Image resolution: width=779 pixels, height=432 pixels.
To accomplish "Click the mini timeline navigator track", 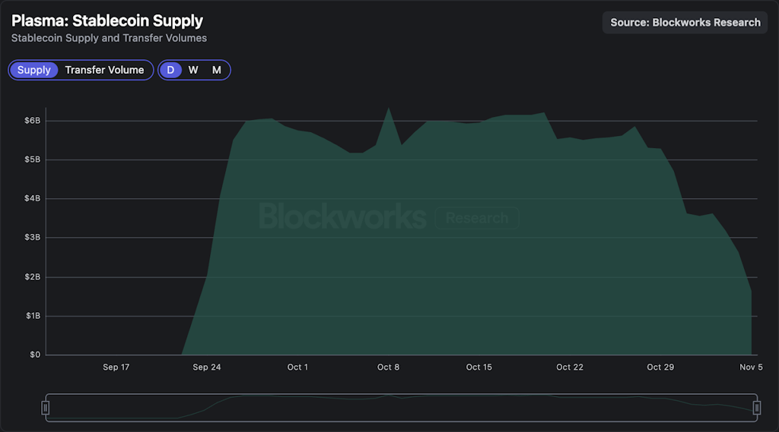I will [401, 408].
